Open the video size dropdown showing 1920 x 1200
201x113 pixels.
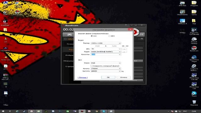coord(106,43)
